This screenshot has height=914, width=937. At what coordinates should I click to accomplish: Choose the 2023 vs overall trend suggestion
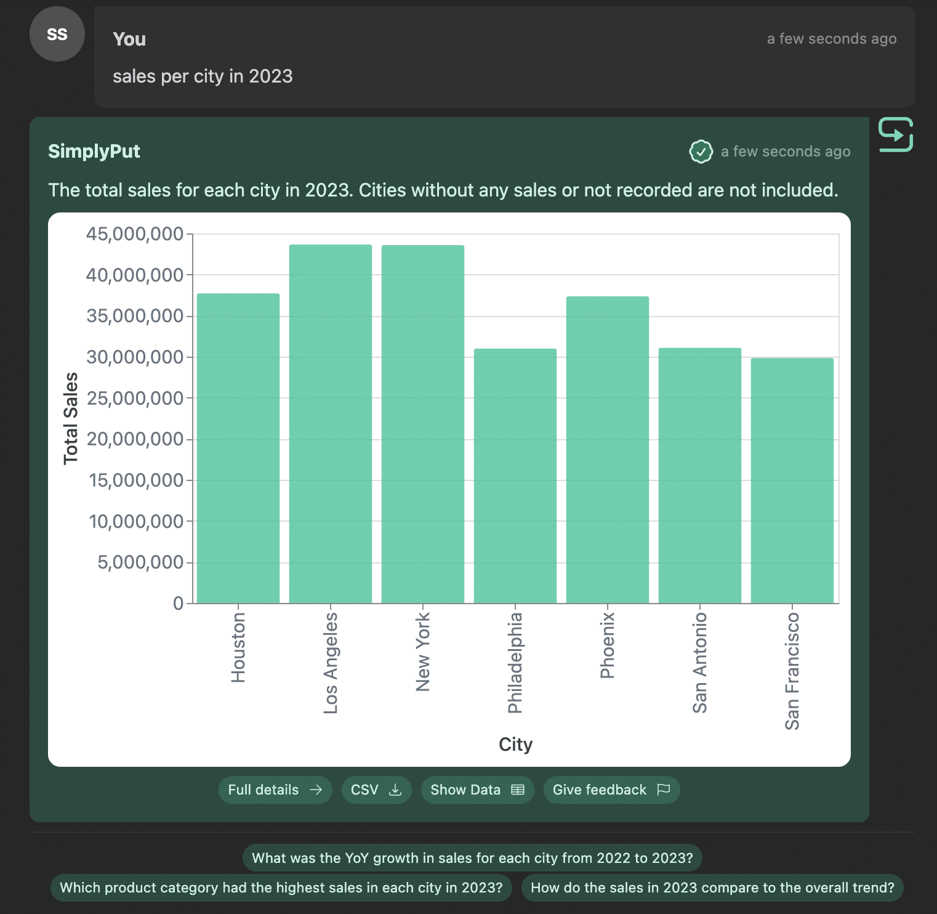click(x=712, y=888)
